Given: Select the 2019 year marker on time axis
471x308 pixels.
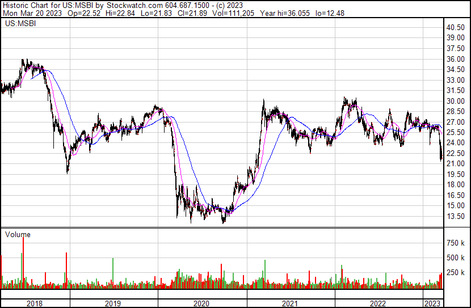Looking at the screenshot, I should point(113,303).
